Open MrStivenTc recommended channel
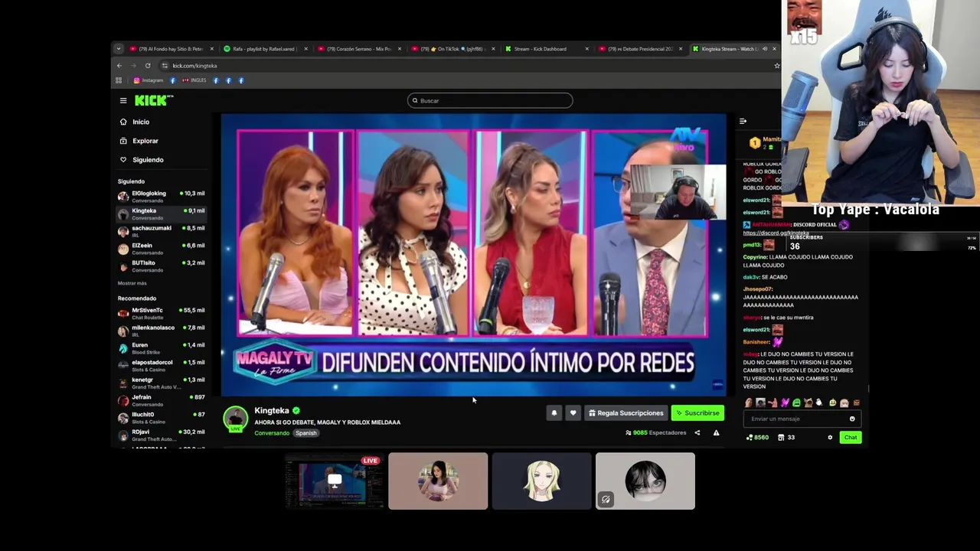This screenshot has height=551, width=980. click(x=161, y=313)
